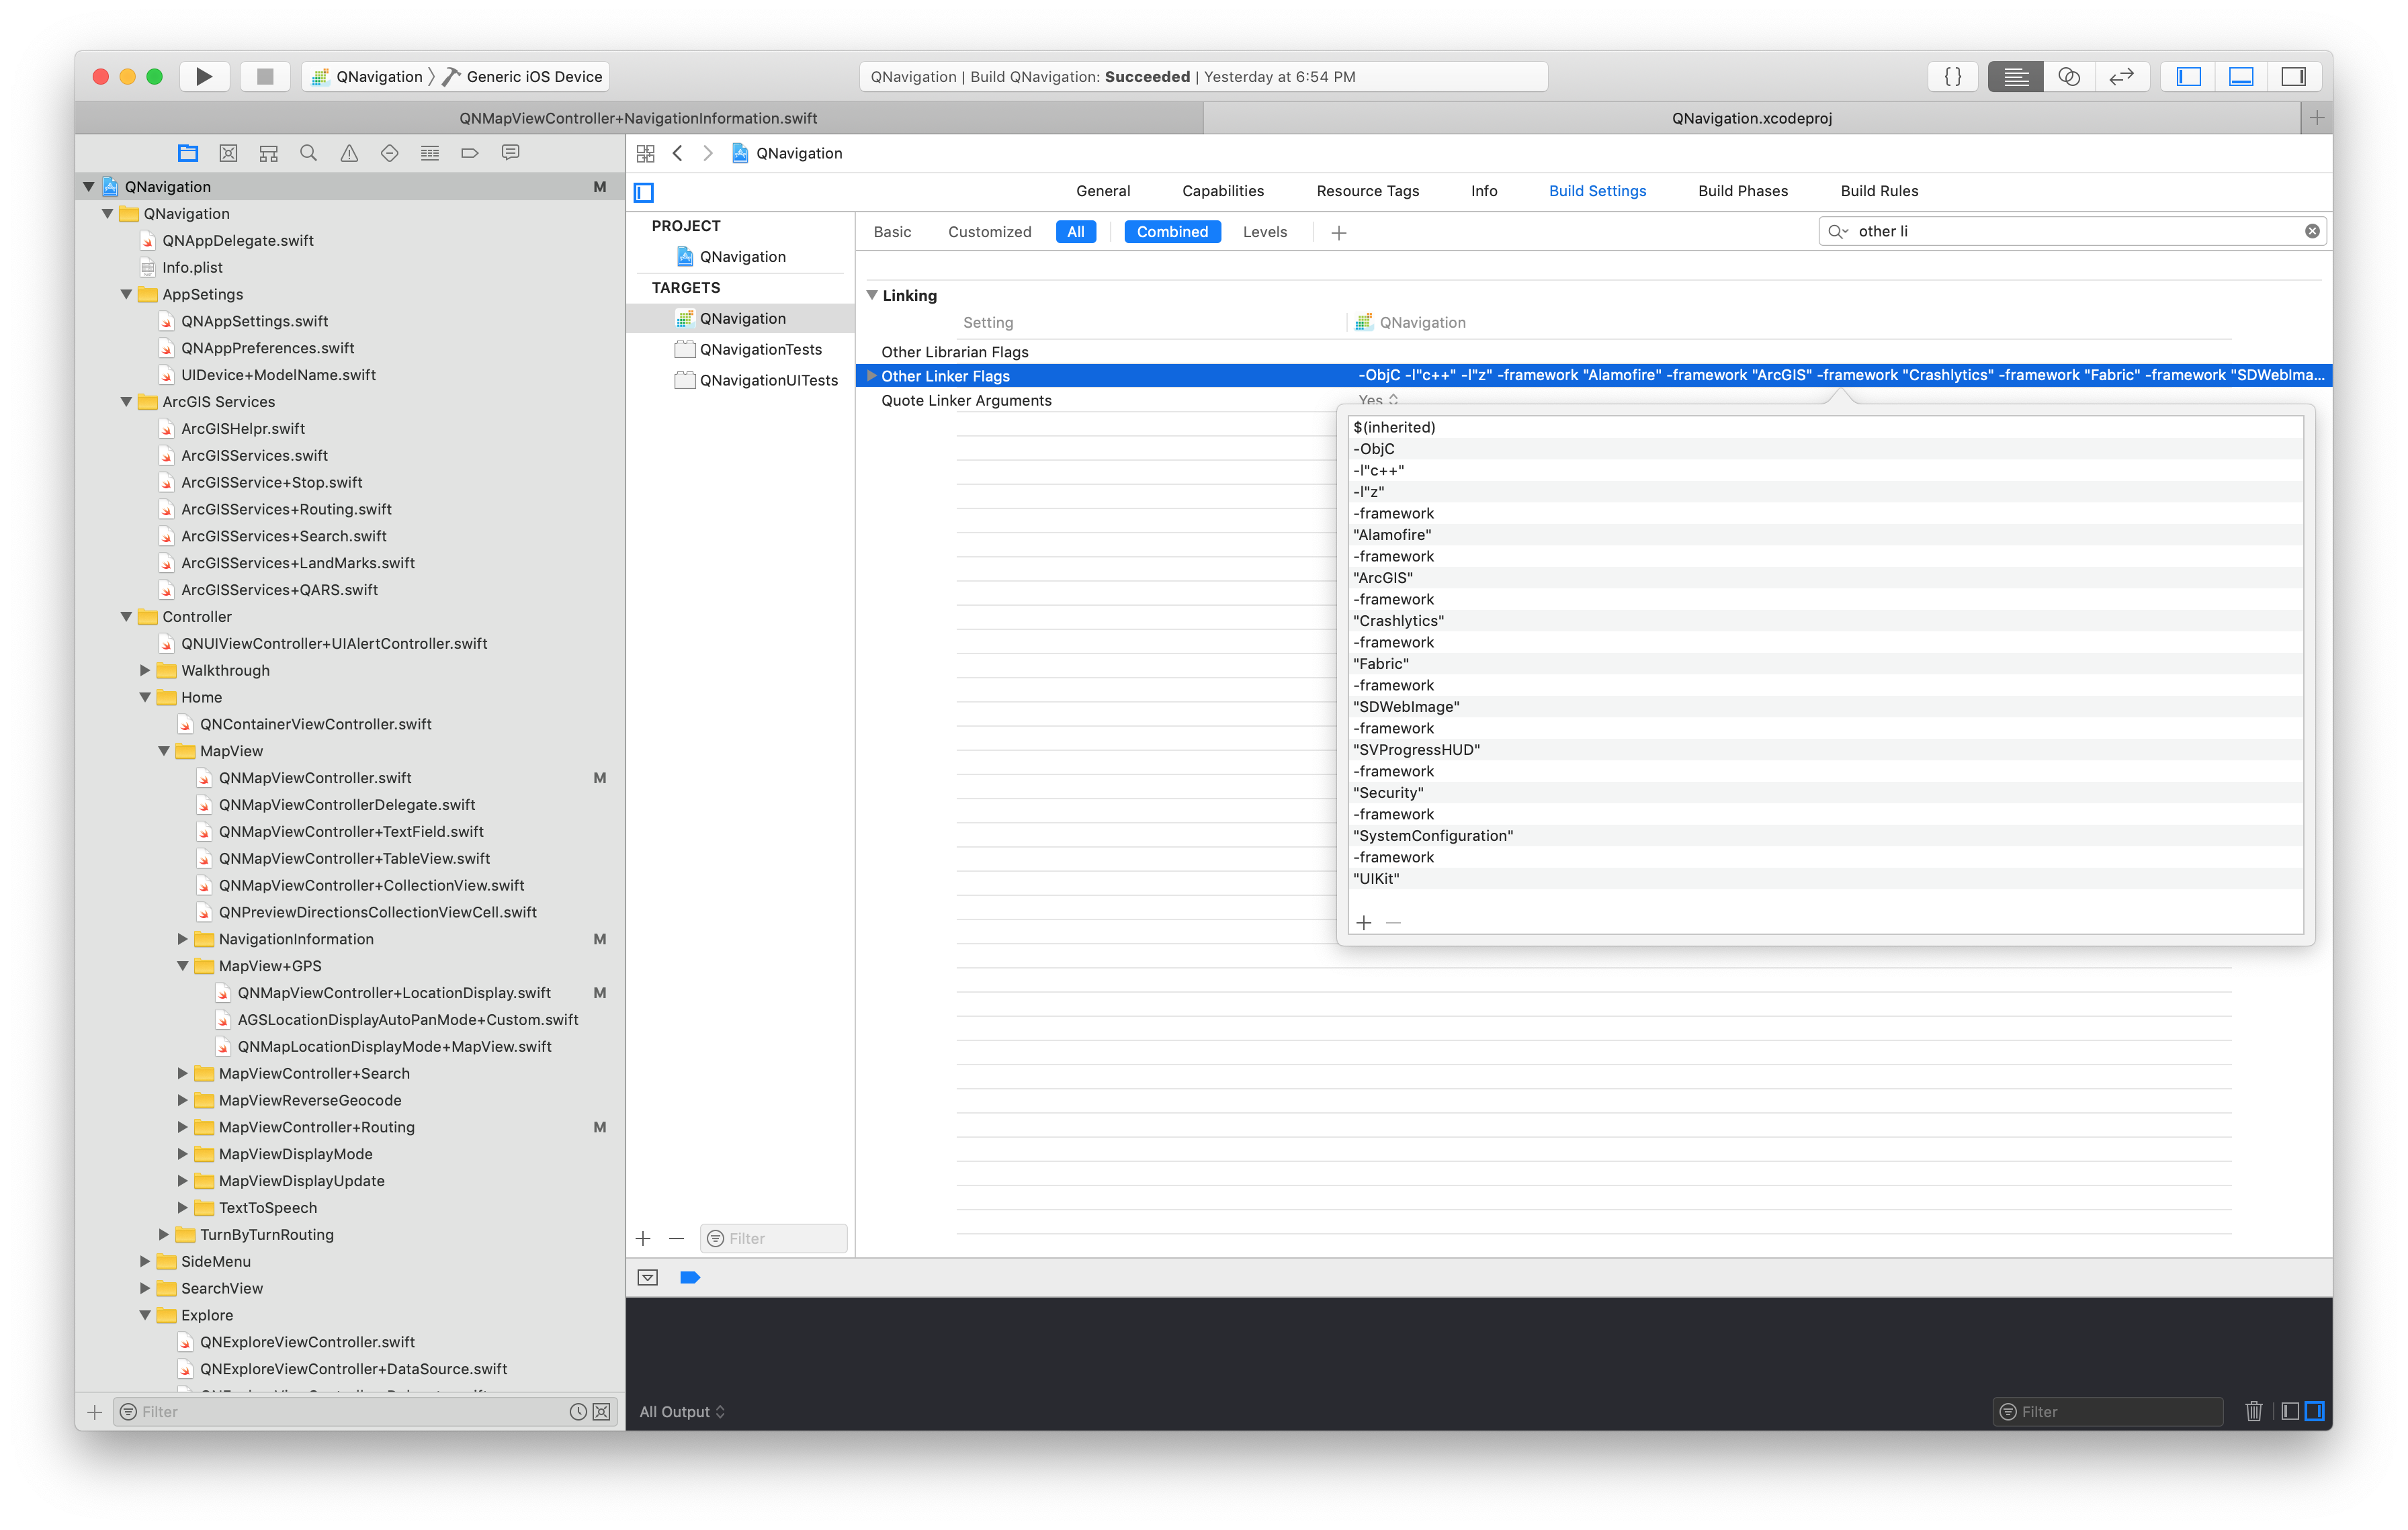This screenshot has width=2408, height=1530.
Task: Show the Source Control navigator
Action: pos(228,153)
